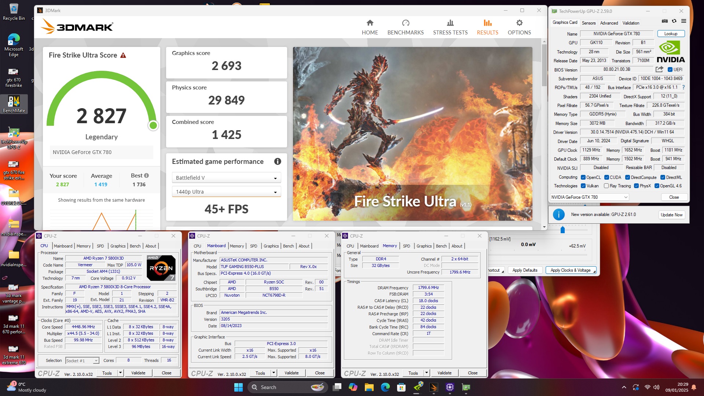Switch to the Validation tab in GPU-Z

(631, 23)
